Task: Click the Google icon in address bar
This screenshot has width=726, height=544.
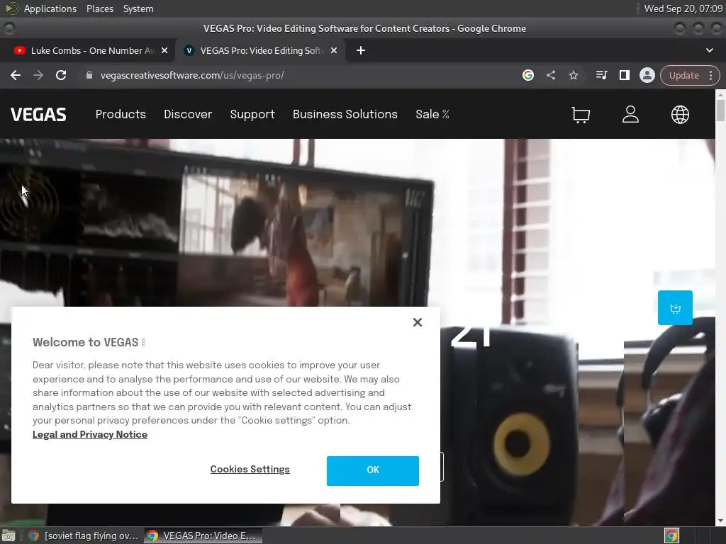Action: 527,75
